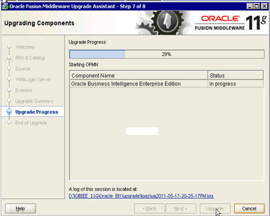
Task: Click the RPD & Catalog step bullet icon
Action: (9, 58)
